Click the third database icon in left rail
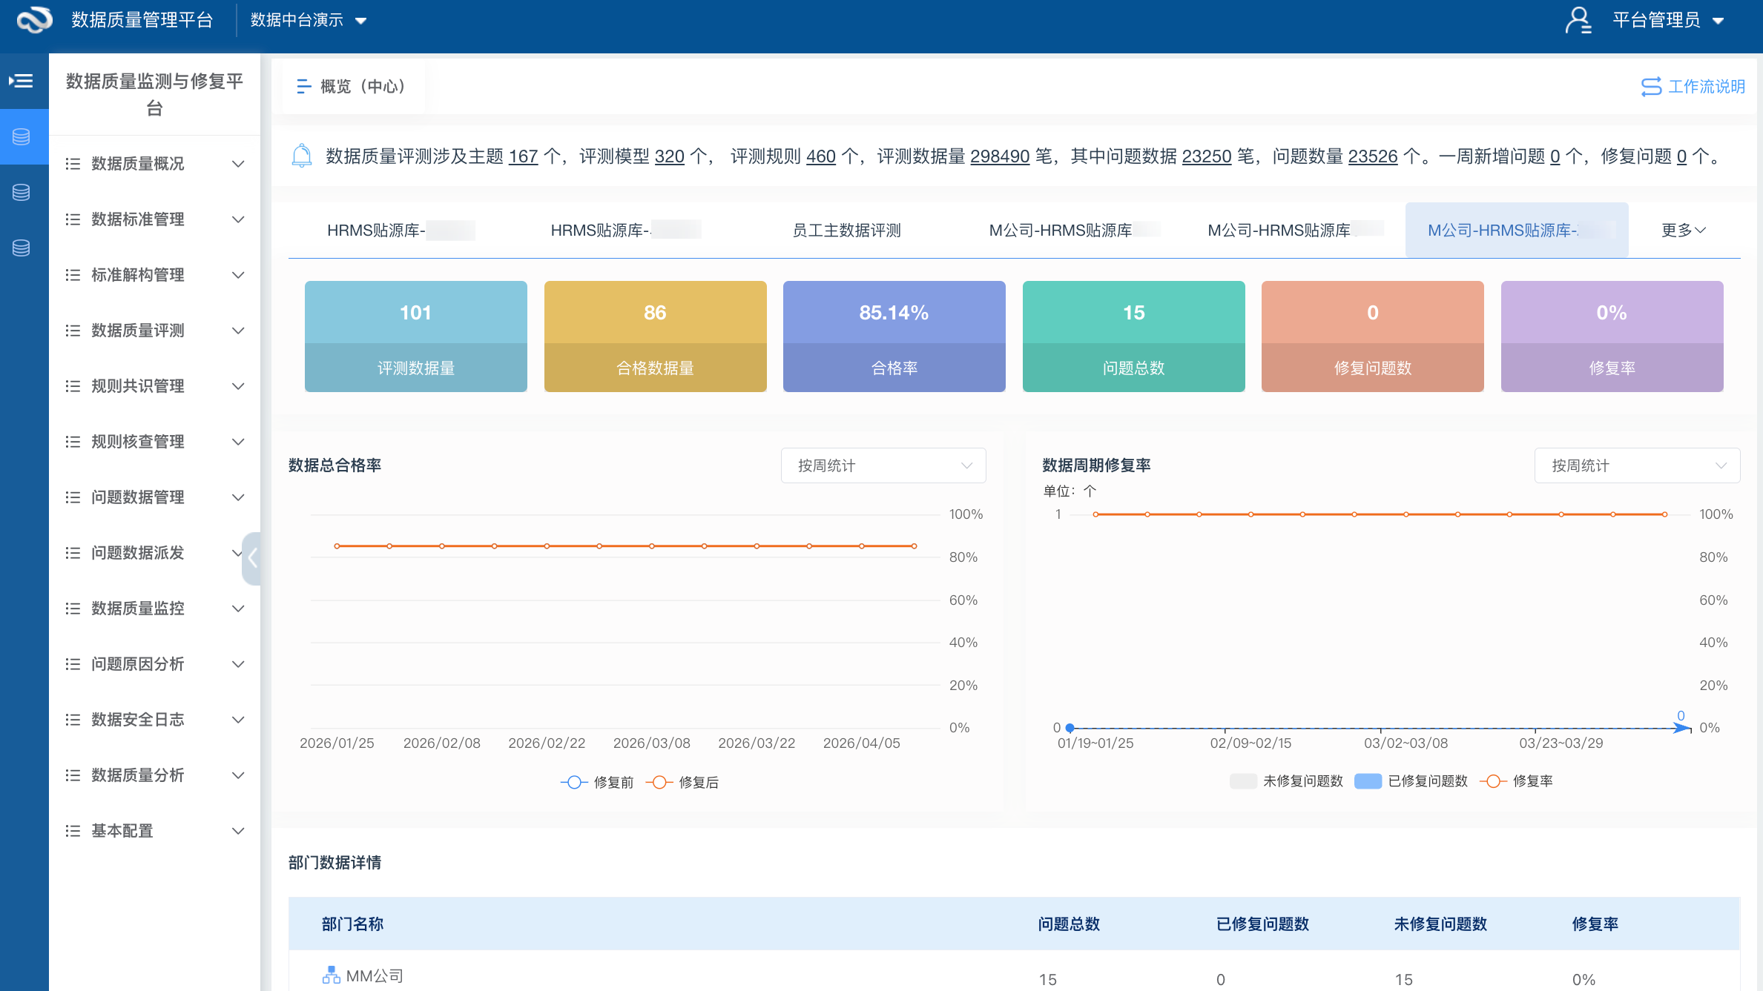The width and height of the screenshot is (1763, 991). click(22, 248)
